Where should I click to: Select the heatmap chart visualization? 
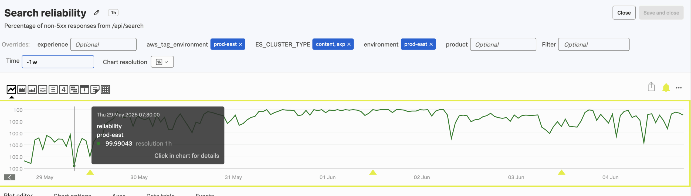point(74,89)
